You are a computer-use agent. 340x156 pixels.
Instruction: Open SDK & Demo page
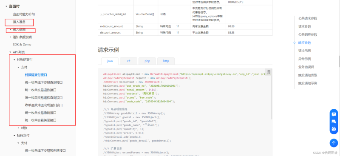[22, 45]
